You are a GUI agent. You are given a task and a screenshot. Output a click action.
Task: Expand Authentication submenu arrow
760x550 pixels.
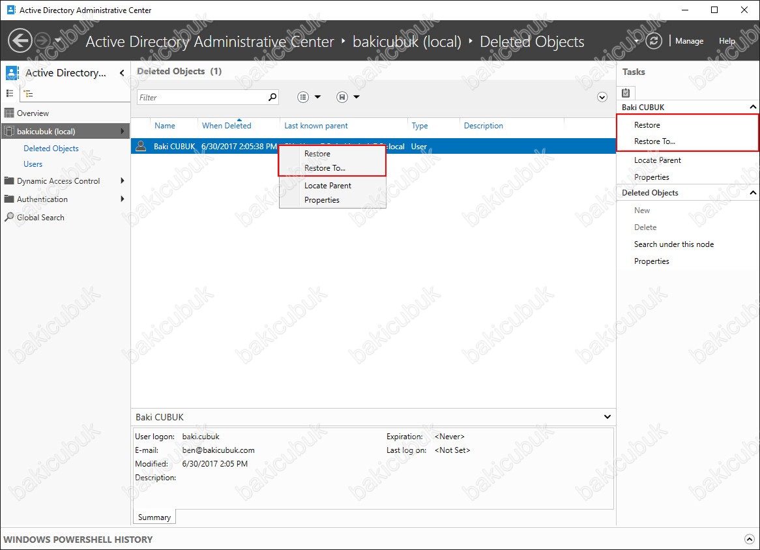(x=122, y=199)
